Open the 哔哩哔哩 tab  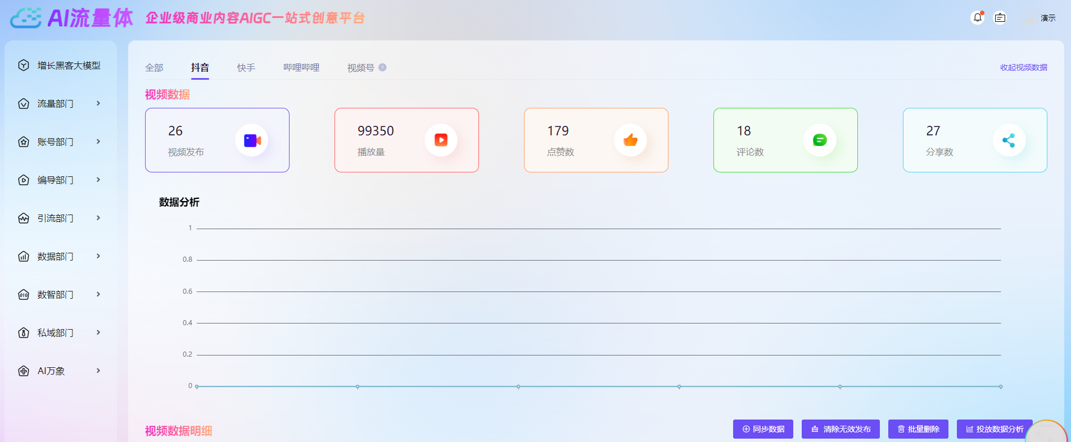[x=301, y=67]
